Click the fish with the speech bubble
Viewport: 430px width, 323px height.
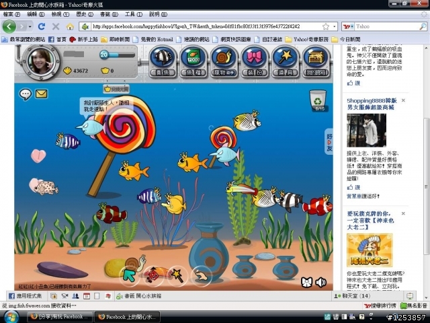pyautogui.click(x=90, y=127)
